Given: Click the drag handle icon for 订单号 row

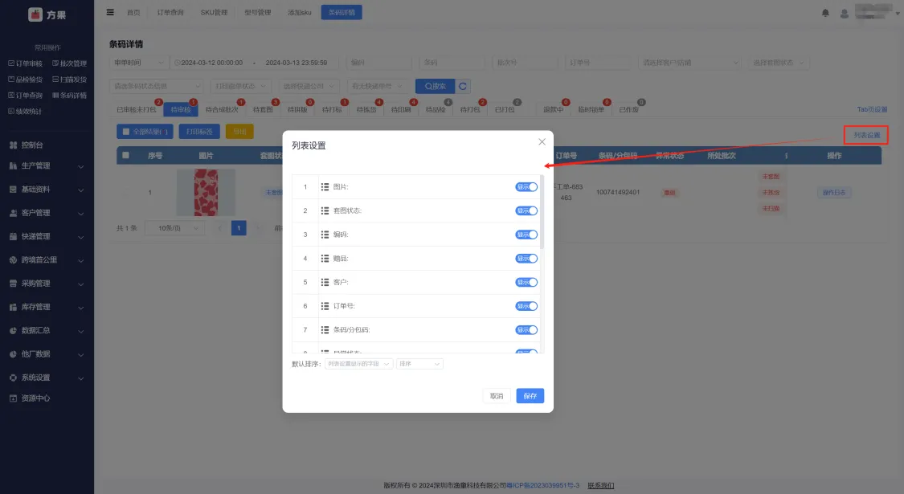Looking at the screenshot, I should pyautogui.click(x=325, y=306).
